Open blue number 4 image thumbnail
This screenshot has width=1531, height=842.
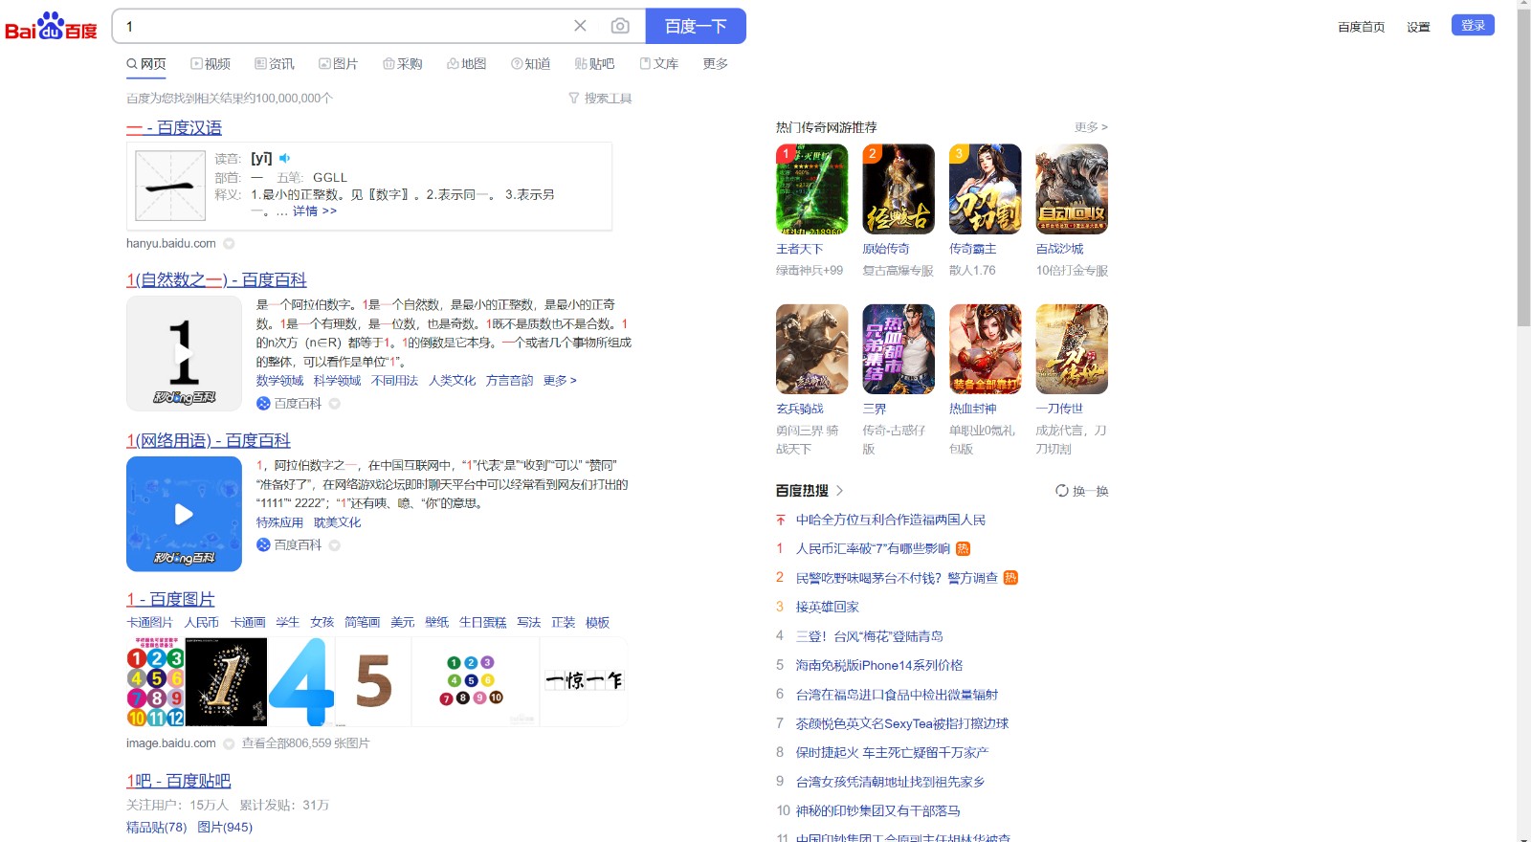301,682
